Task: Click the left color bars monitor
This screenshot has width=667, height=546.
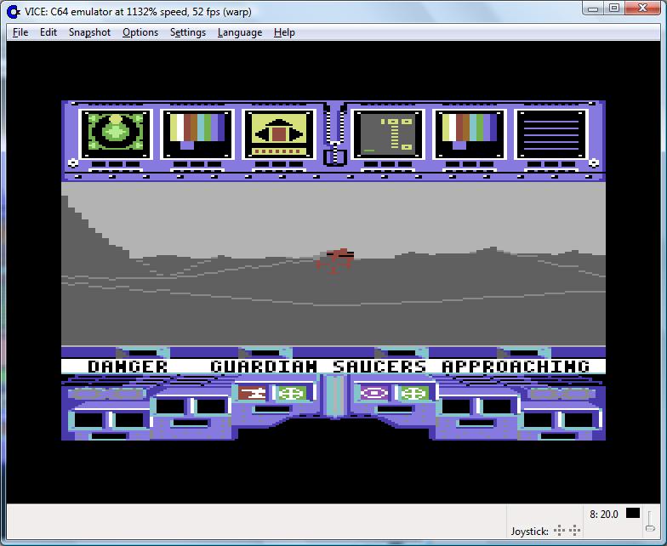Action: tap(197, 134)
